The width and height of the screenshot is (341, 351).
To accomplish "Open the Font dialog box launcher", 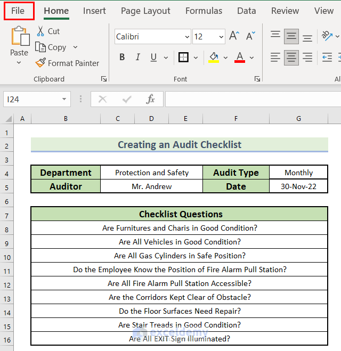I will (x=257, y=79).
